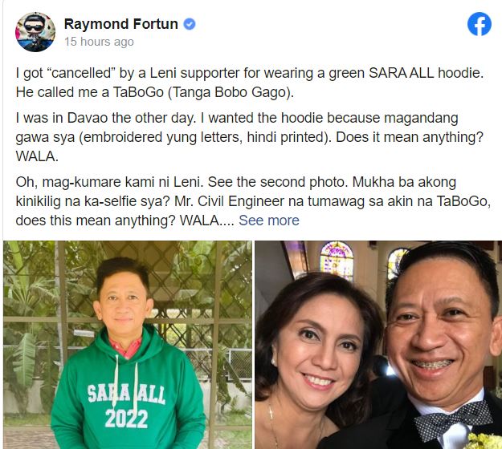
Task: Click the standalone "WALA." line
Action: [37, 156]
